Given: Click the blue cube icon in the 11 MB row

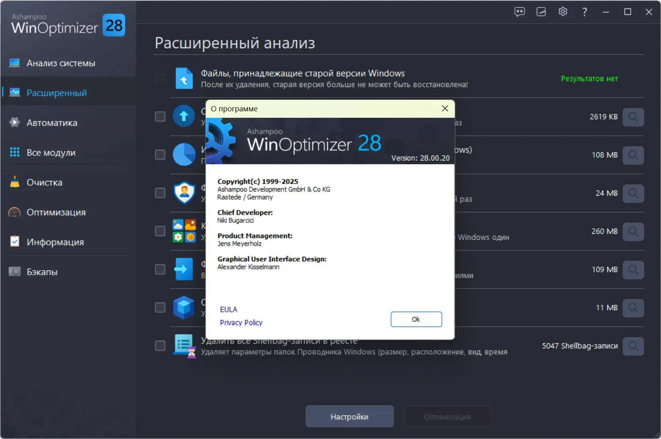Looking at the screenshot, I should point(184,307).
